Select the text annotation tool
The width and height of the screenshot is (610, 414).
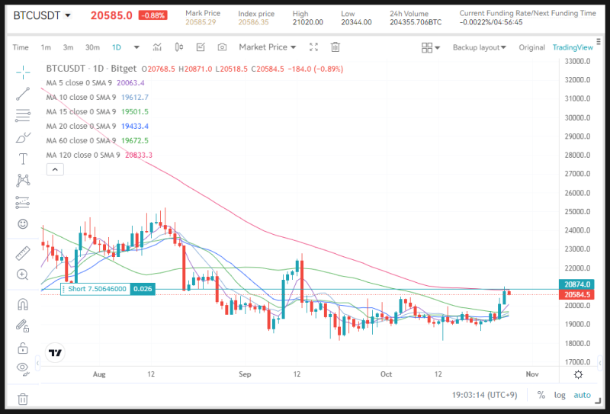(23, 159)
